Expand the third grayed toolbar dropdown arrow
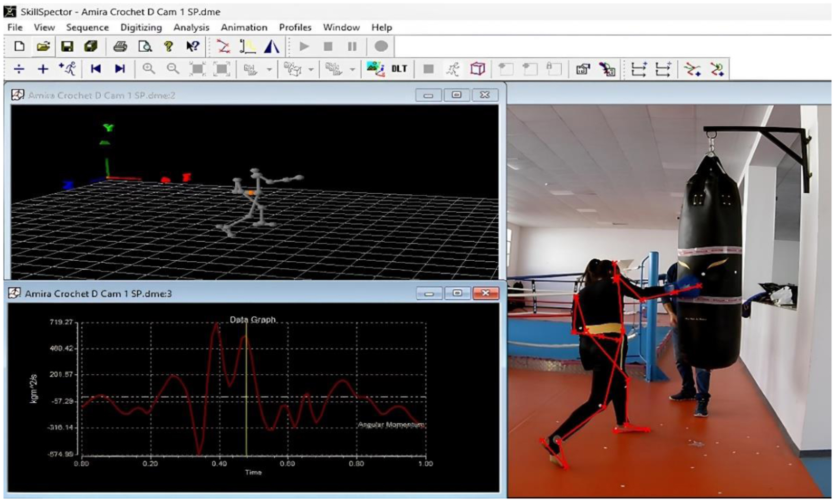Screen dimensions: 835x502 (352, 70)
